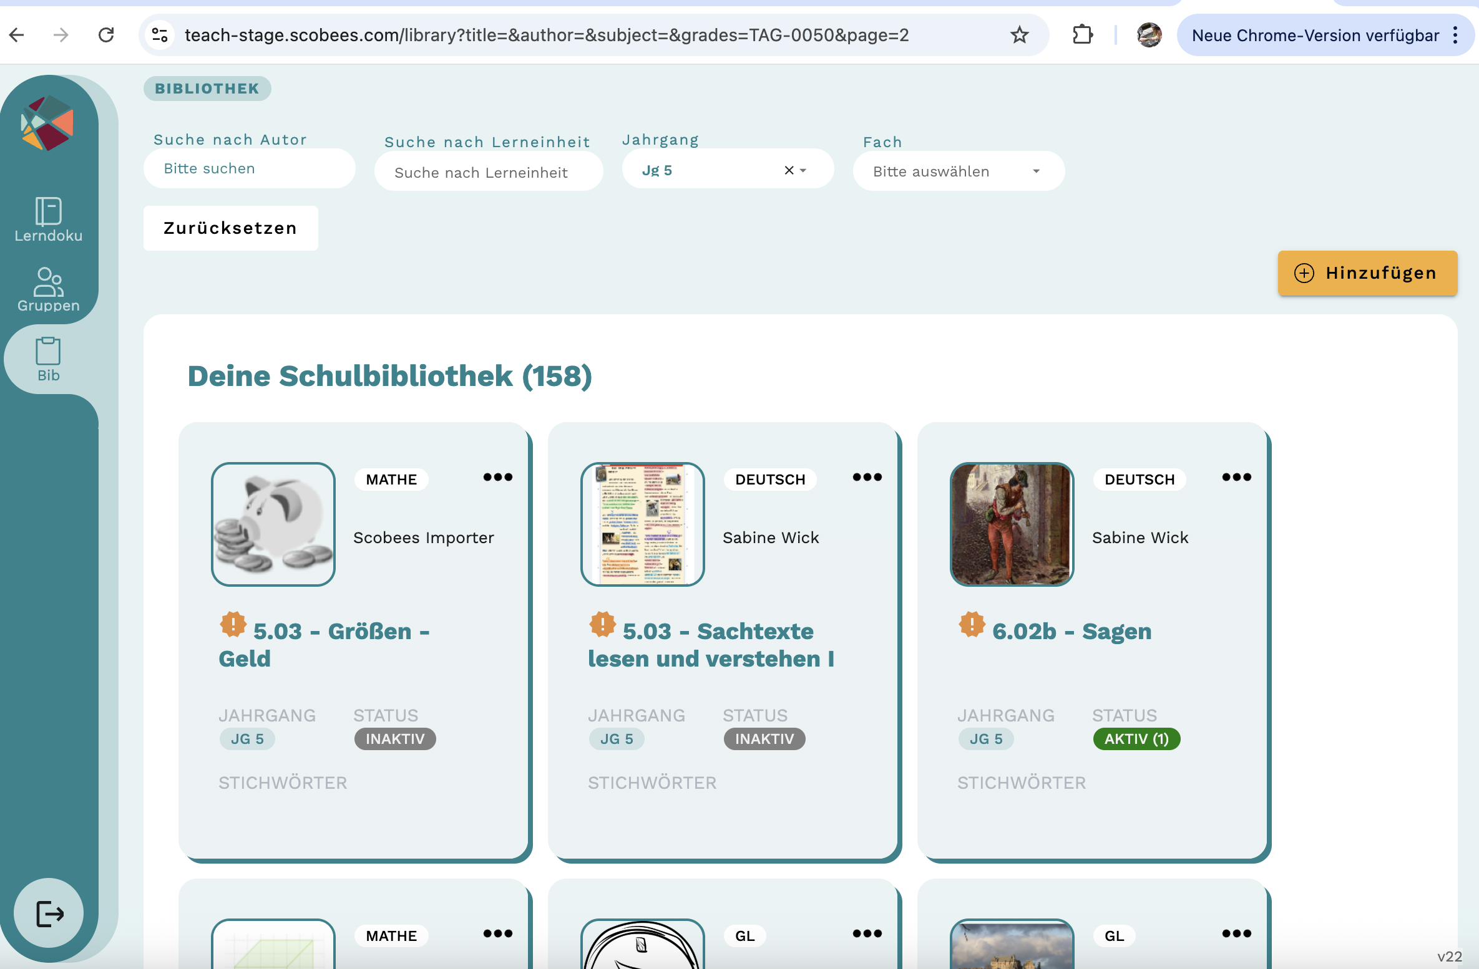Image resolution: width=1479 pixels, height=969 pixels.
Task: Focus the 'Suche nach Lerneinheit' input
Action: click(488, 172)
